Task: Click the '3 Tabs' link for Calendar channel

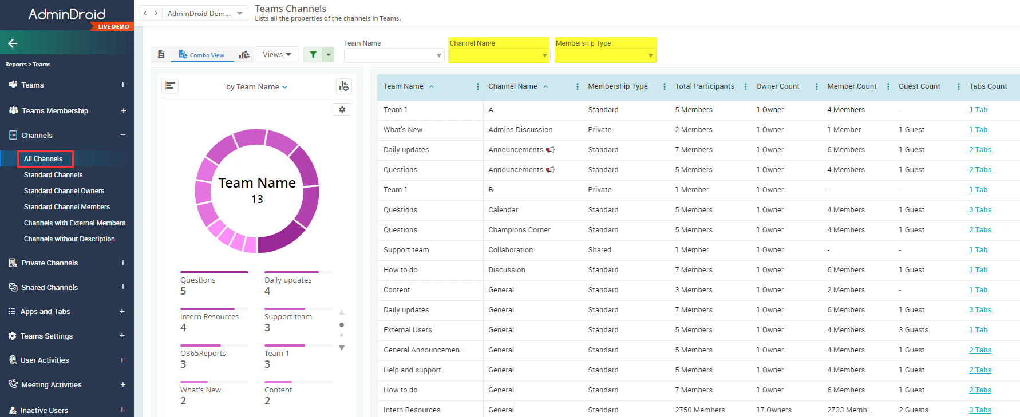Action: (x=980, y=210)
